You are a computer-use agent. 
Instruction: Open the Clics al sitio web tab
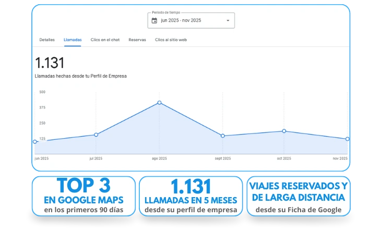(x=171, y=40)
